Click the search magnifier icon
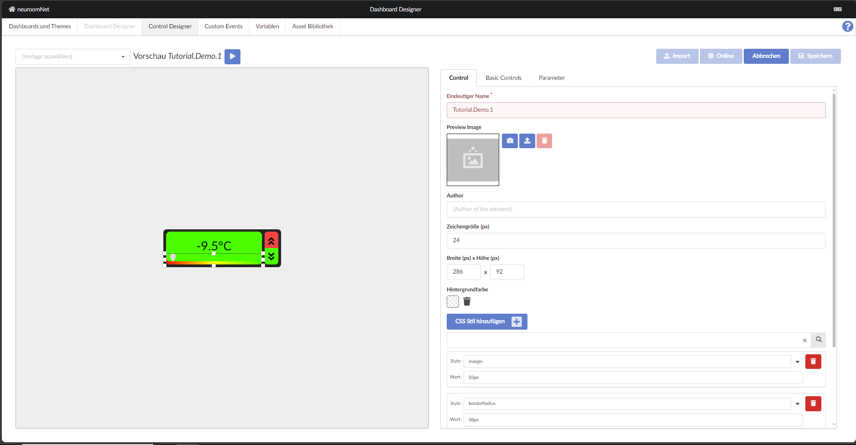 pyautogui.click(x=819, y=340)
